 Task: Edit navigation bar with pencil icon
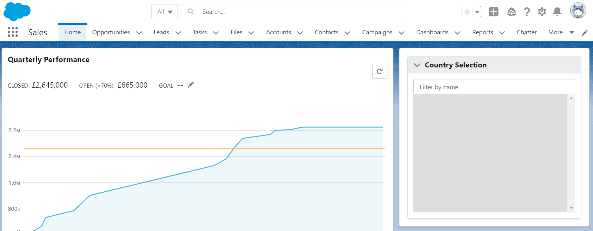[585, 33]
